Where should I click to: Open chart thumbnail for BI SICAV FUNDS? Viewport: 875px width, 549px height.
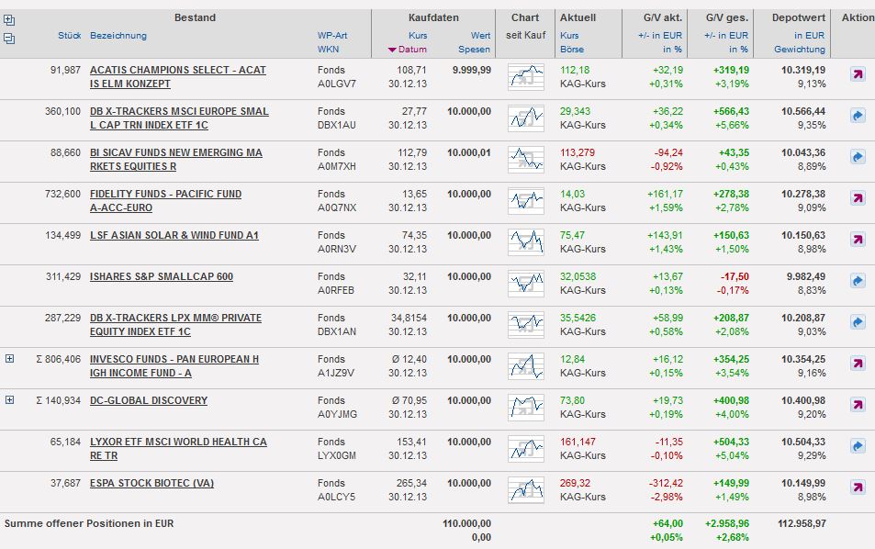[526, 160]
